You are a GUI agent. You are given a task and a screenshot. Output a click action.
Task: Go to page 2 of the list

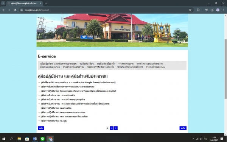112,128
